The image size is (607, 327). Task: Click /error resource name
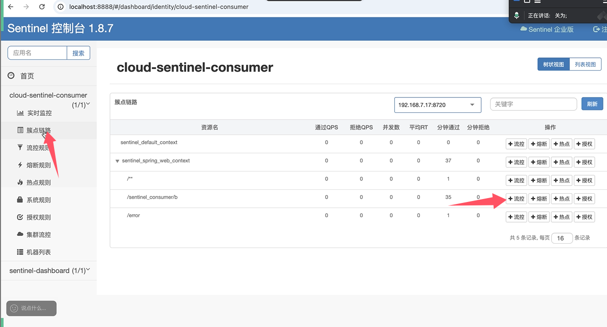click(134, 215)
